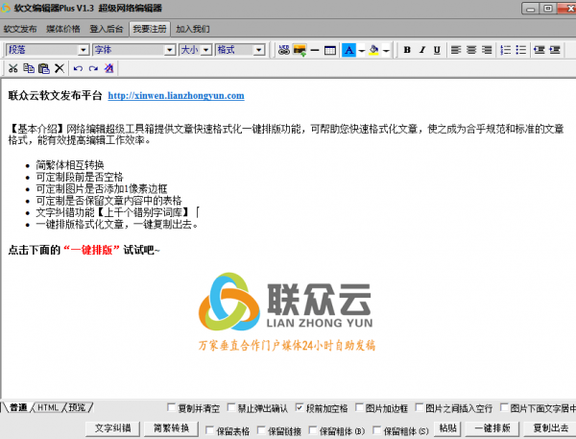Open the xinwen.lianzhongyun.com link
The image size is (576, 439).
[176, 96]
